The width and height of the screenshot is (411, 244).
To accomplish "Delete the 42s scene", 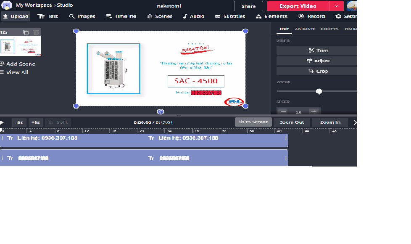I will point(36,32).
